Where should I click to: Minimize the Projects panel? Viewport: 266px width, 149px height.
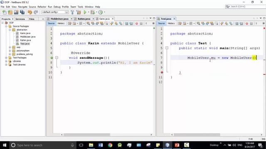[x=43, y=19]
